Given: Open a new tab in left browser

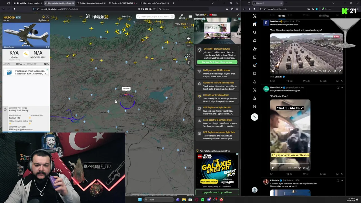Looking at the screenshot, I should [x=173, y=3].
